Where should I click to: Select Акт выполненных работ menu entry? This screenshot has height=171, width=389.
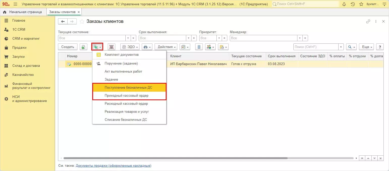(x=129, y=72)
